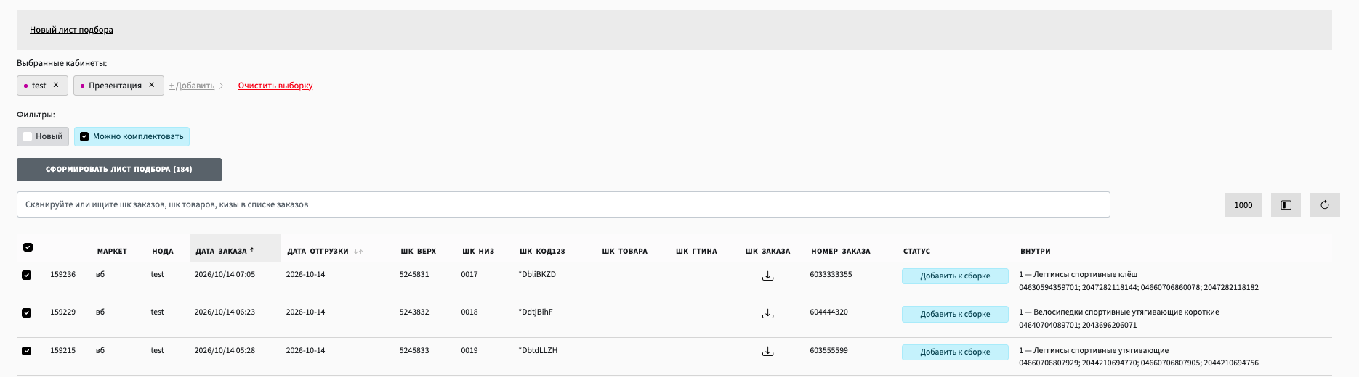Sort by ДАТА ЗАКАЗА ascending arrow
The image size is (1359, 377).
pyautogui.click(x=252, y=250)
